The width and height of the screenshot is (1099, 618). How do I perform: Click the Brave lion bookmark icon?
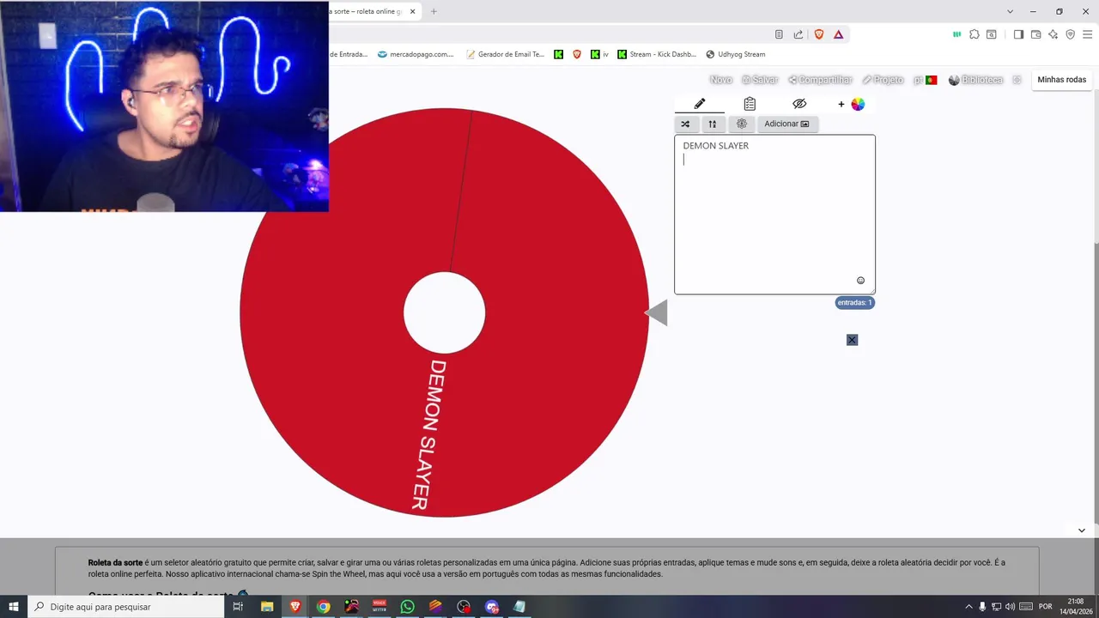pyautogui.click(x=577, y=54)
